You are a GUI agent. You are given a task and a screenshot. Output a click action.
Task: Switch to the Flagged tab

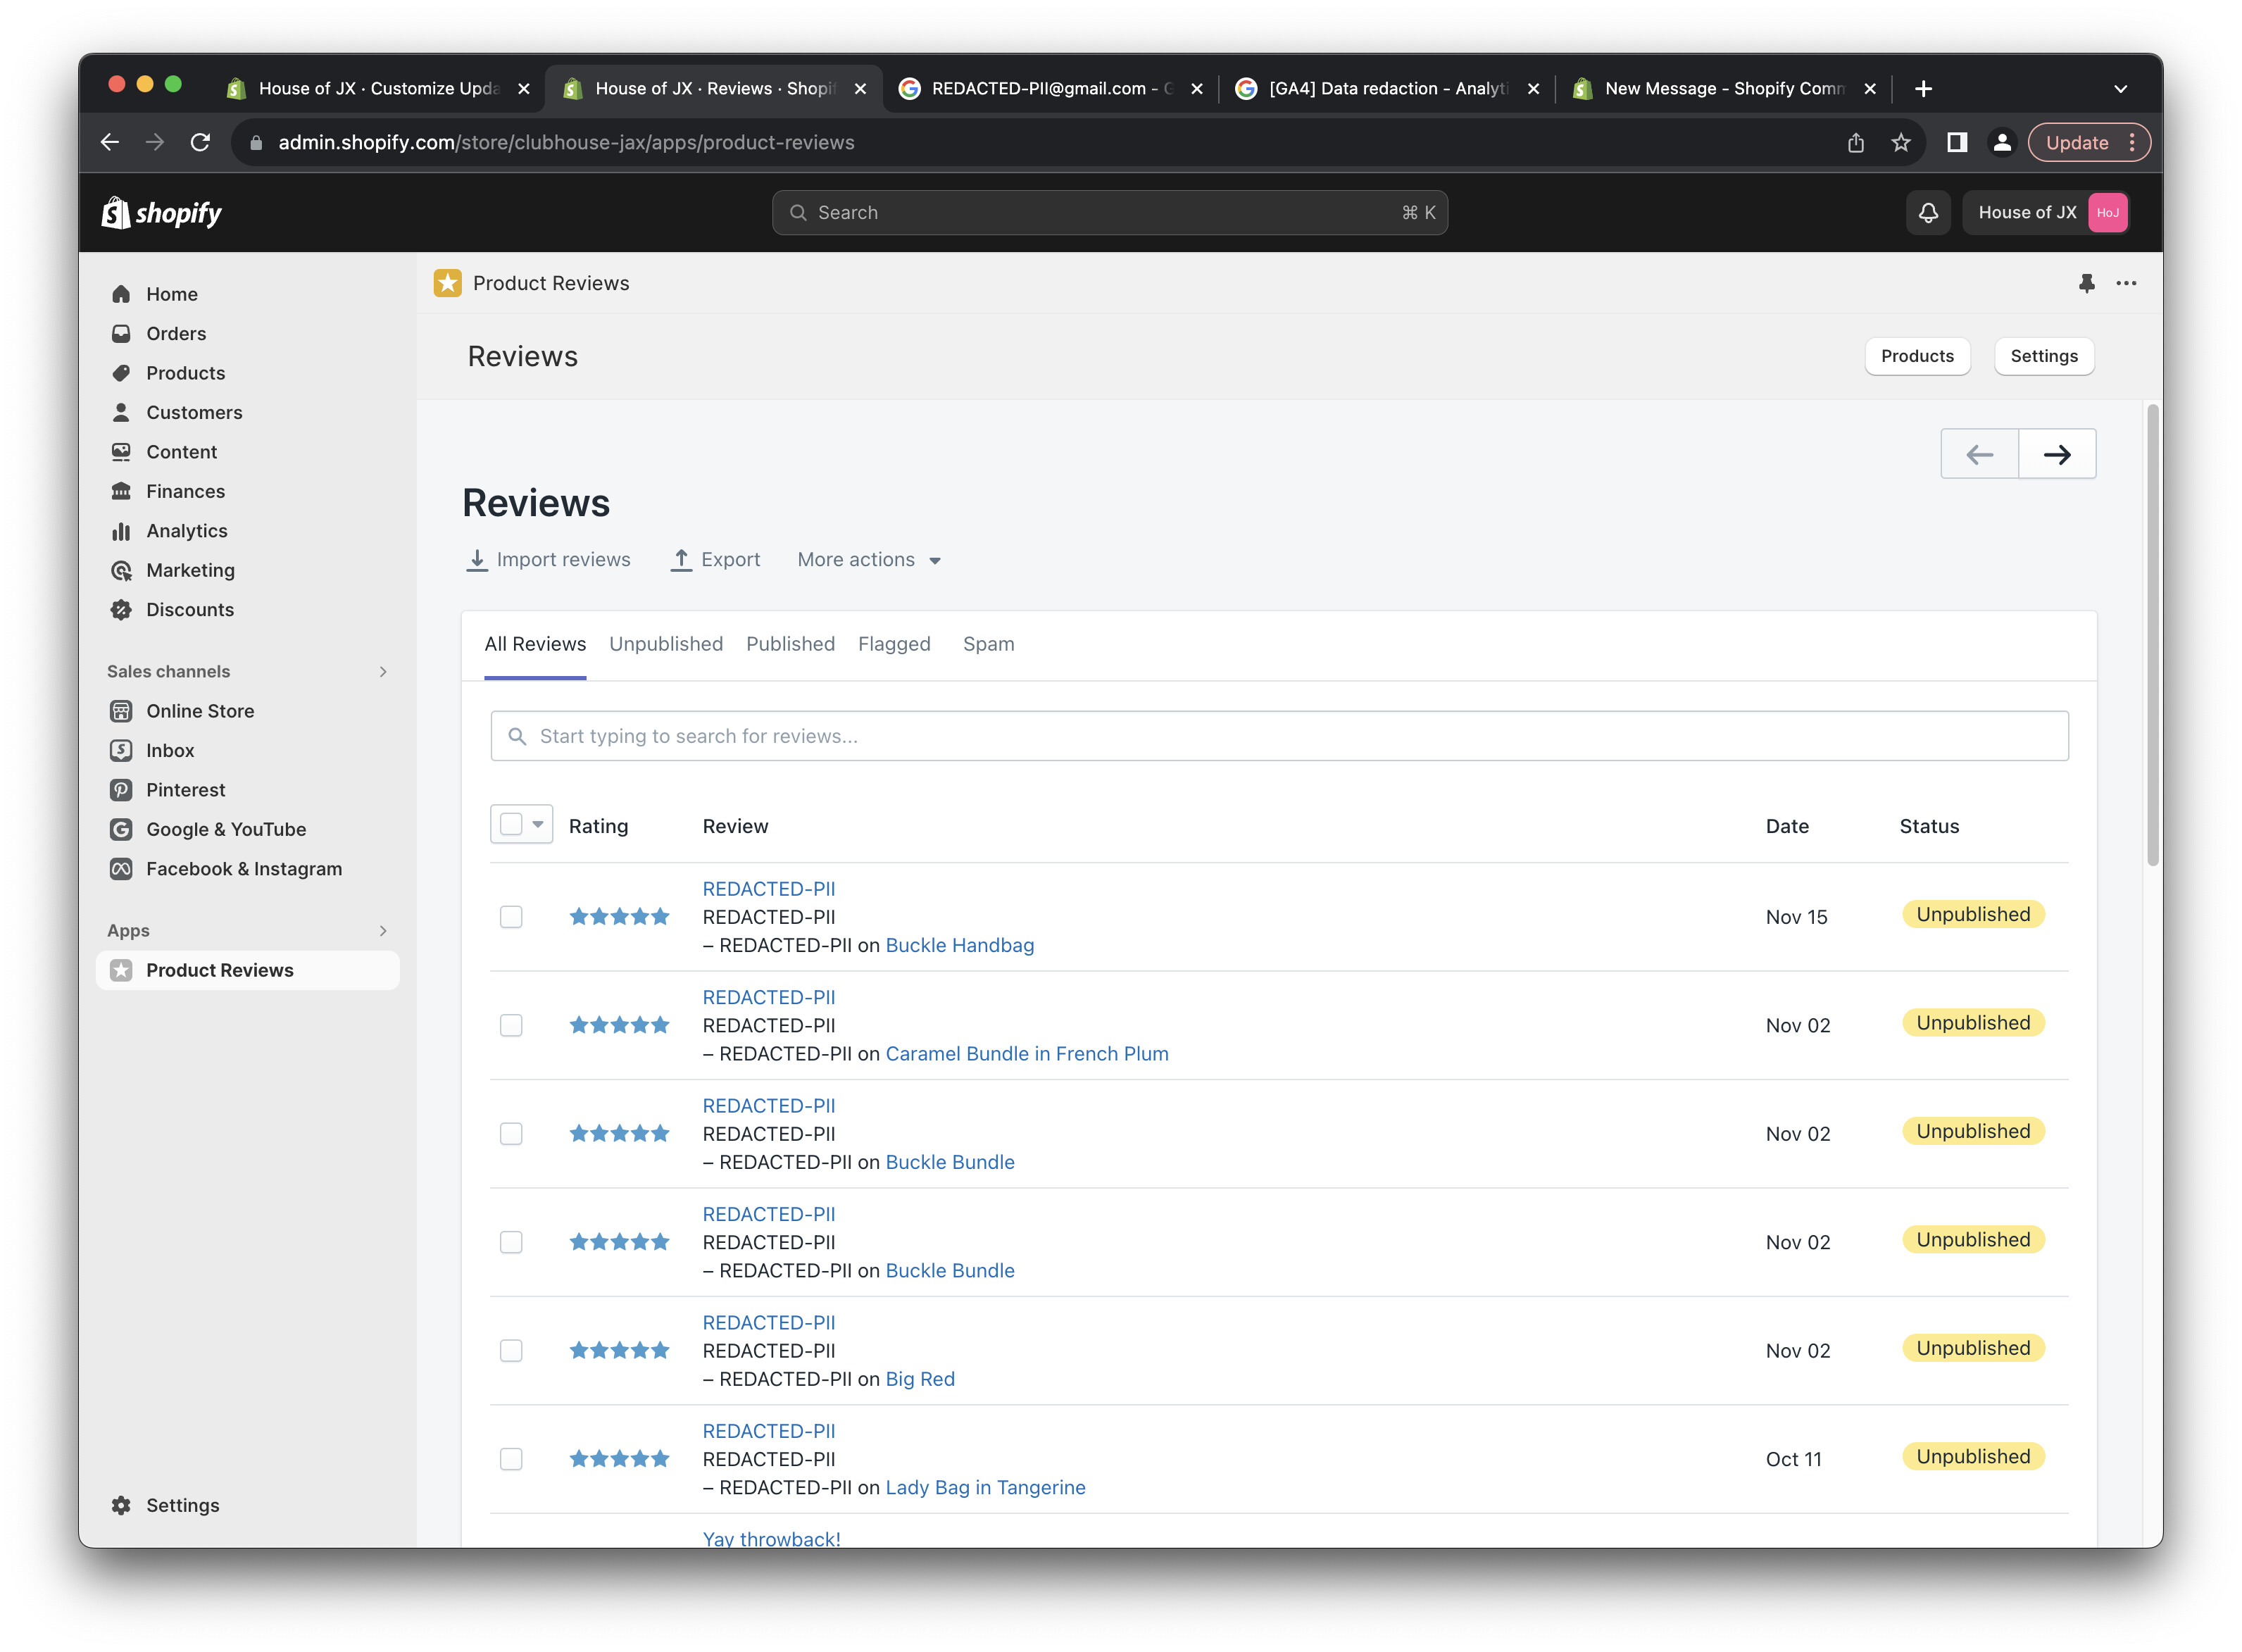(x=893, y=645)
